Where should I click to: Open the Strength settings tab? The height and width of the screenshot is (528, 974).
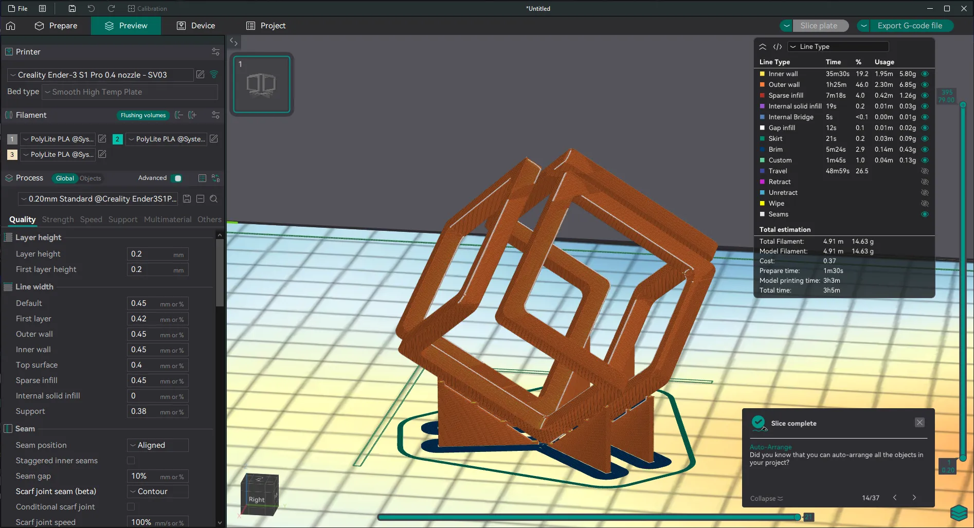[x=58, y=220]
